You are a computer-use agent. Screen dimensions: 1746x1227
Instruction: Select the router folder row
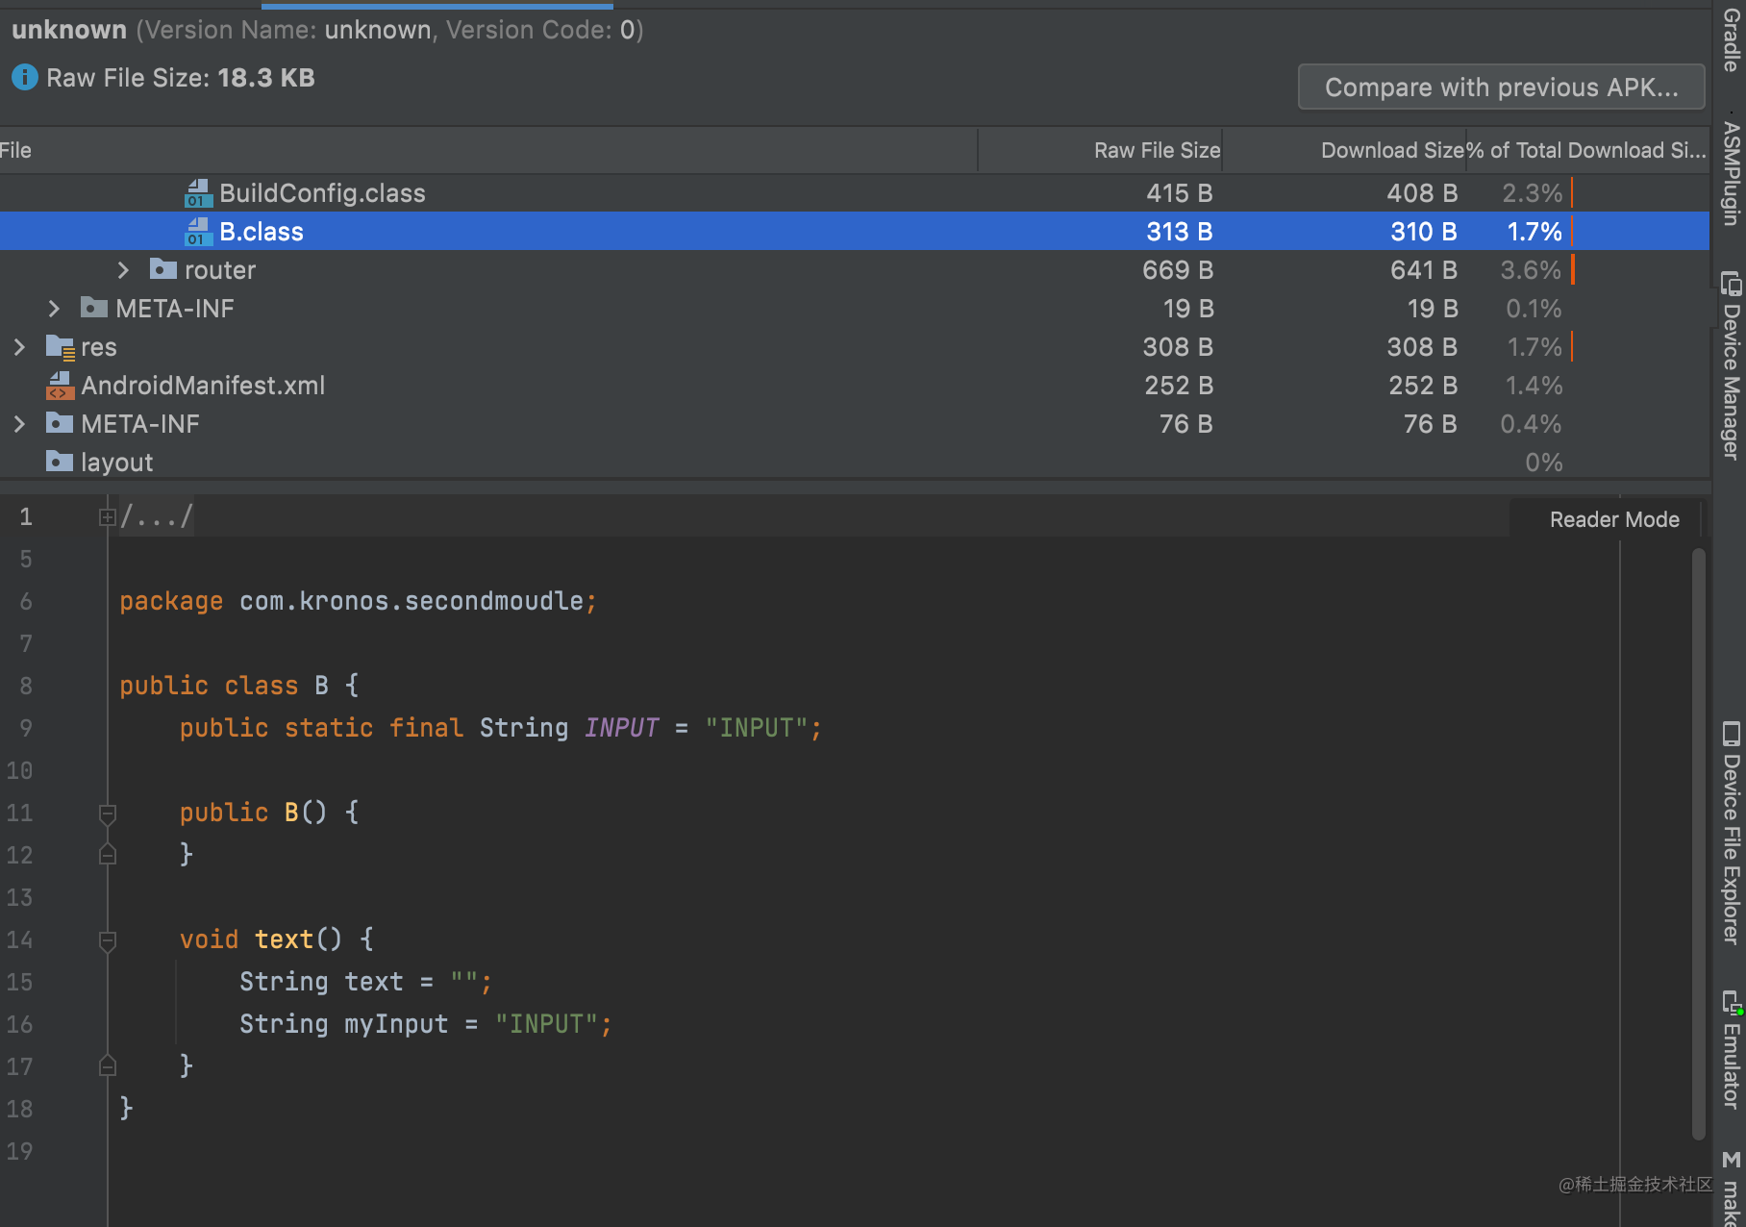(x=855, y=270)
